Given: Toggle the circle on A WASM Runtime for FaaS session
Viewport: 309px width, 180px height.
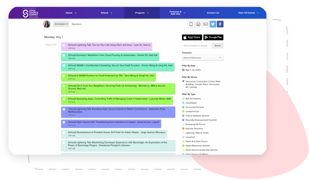Looking at the screenshot, I should pyautogui.click(x=64, y=76).
